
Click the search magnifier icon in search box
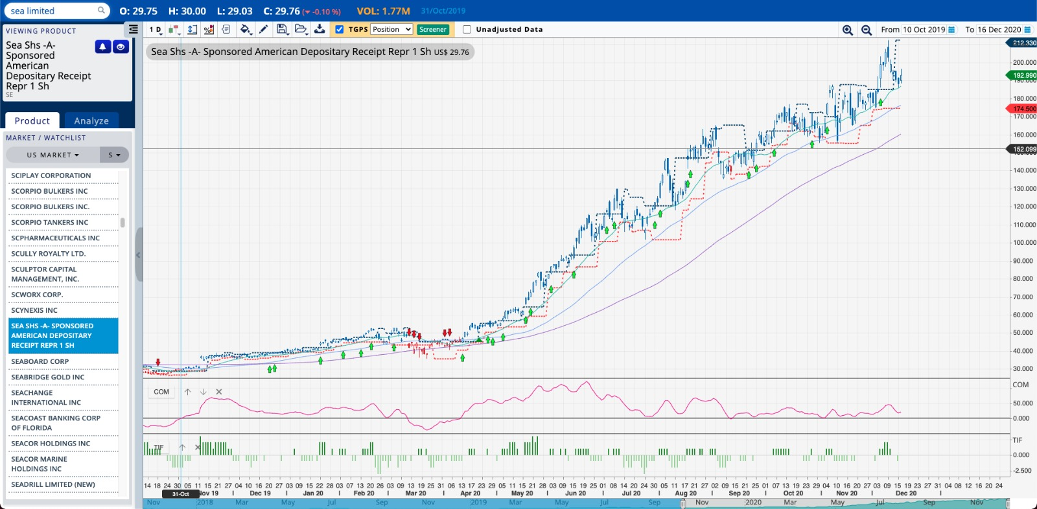coord(101,10)
